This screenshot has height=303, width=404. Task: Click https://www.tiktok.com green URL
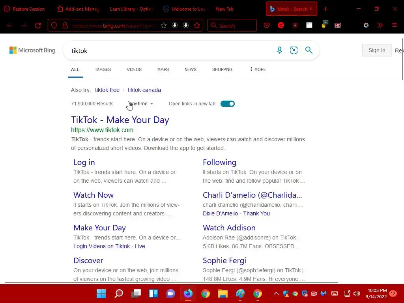(x=102, y=130)
